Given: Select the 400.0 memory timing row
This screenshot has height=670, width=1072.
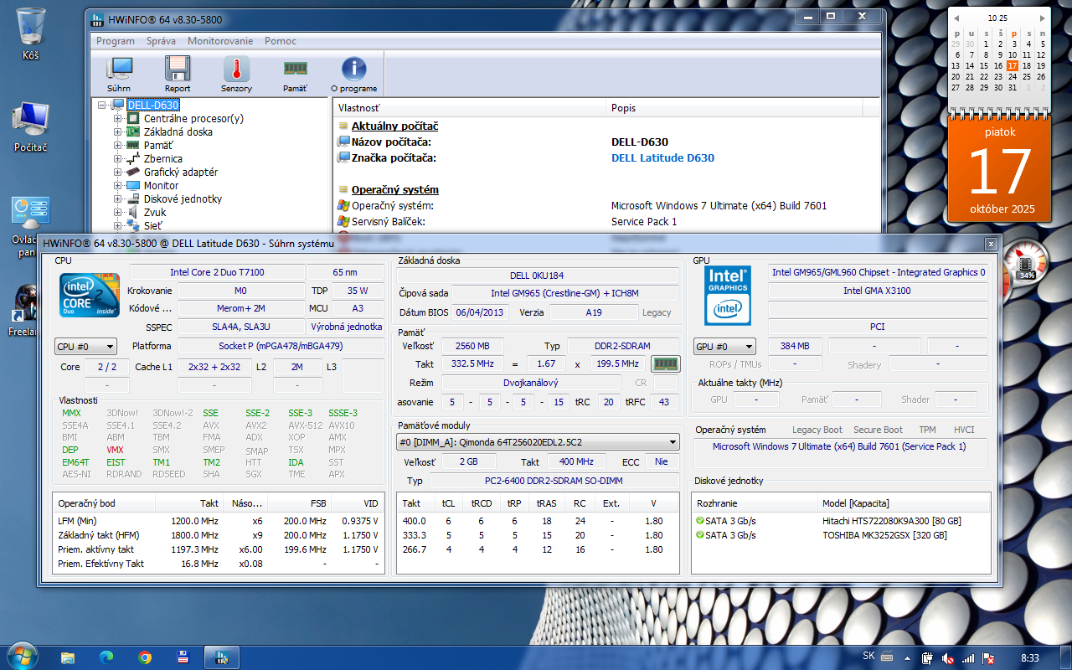Looking at the screenshot, I should coord(538,521).
